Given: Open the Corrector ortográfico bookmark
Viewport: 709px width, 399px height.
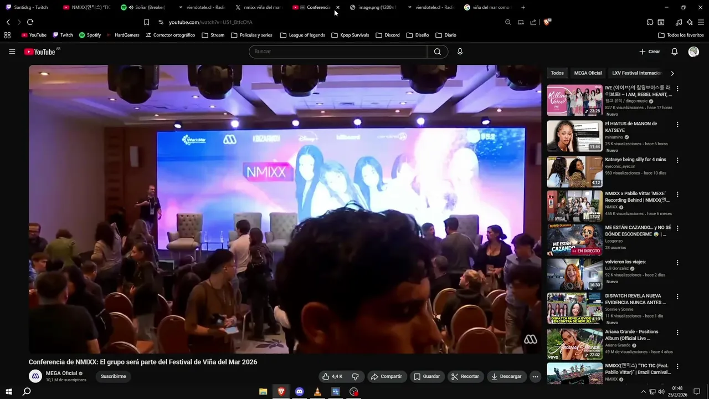Looking at the screenshot, I should pos(170,35).
